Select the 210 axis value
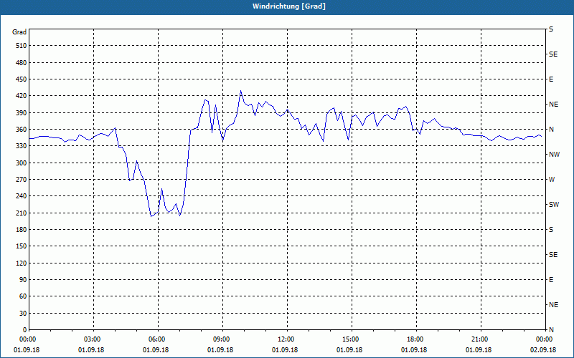This screenshot has height=358, width=574. tap(22, 213)
